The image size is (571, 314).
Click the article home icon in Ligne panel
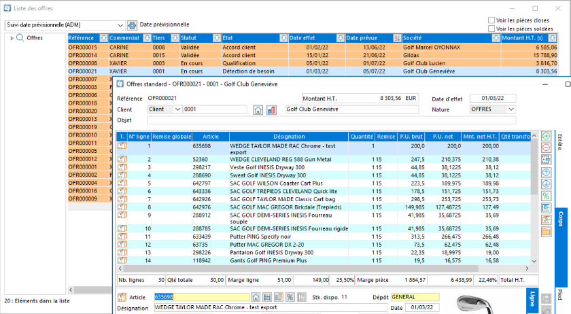point(256,297)
